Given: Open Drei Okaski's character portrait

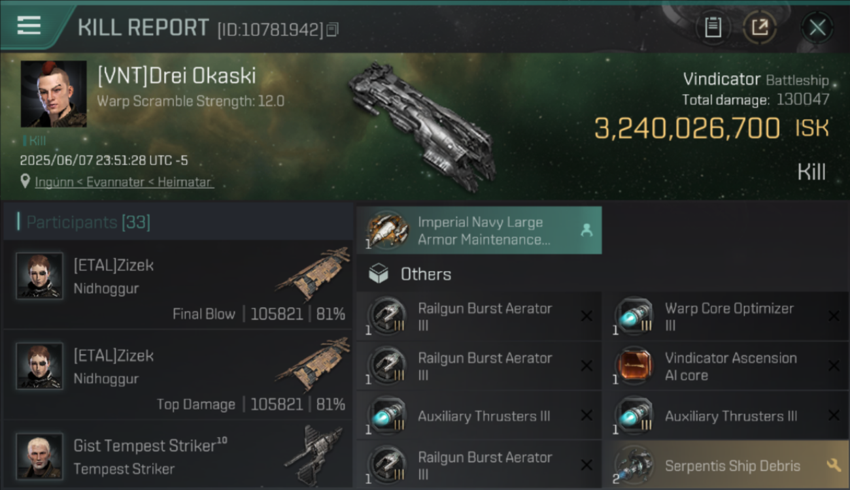Looking at the screenshot, I should click(54, 94).
